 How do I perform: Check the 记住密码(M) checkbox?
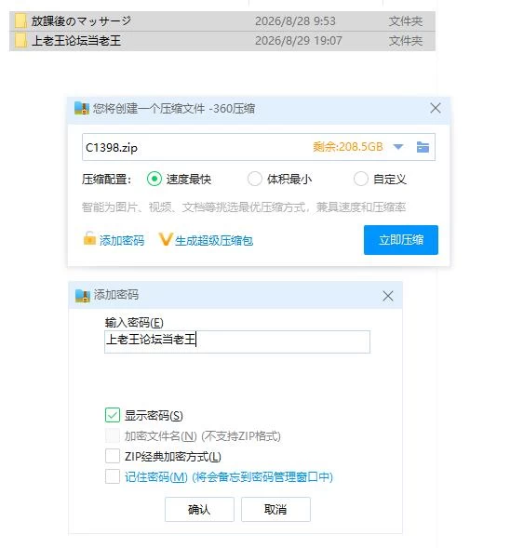(113, 476)
